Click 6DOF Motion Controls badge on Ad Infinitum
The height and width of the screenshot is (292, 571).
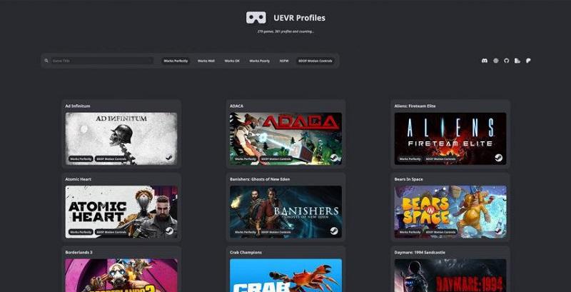click(111, 159)
